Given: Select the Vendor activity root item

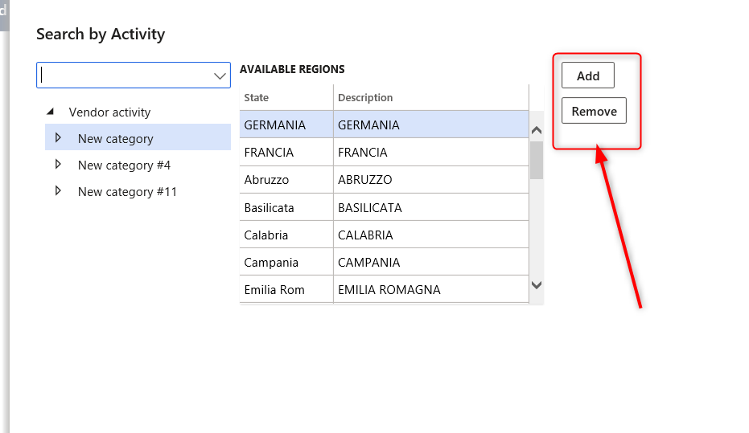Looking at the screenshot, I should point(109,112).
